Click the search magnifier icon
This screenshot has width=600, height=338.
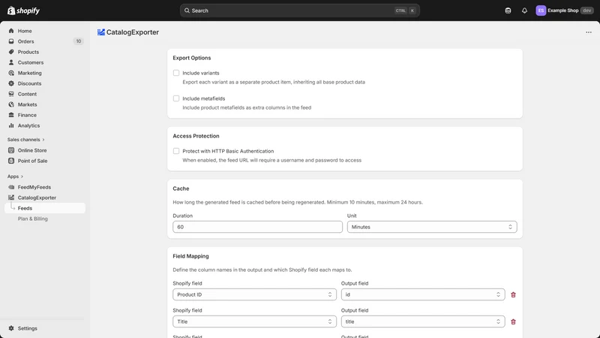(x=187, y=11)
